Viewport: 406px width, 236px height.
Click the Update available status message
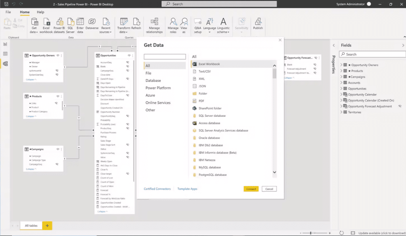point(382,233)
